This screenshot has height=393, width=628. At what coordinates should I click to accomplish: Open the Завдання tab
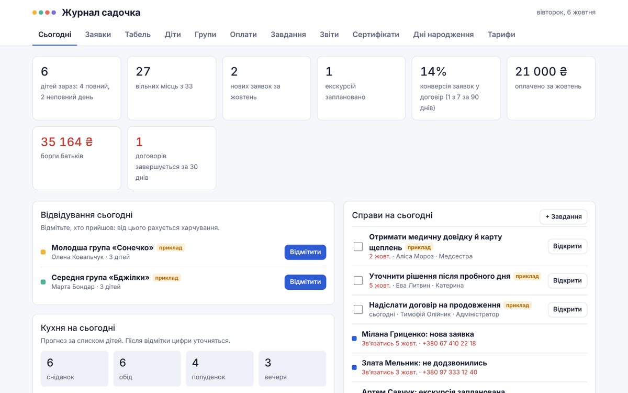[x=288, y=35]
